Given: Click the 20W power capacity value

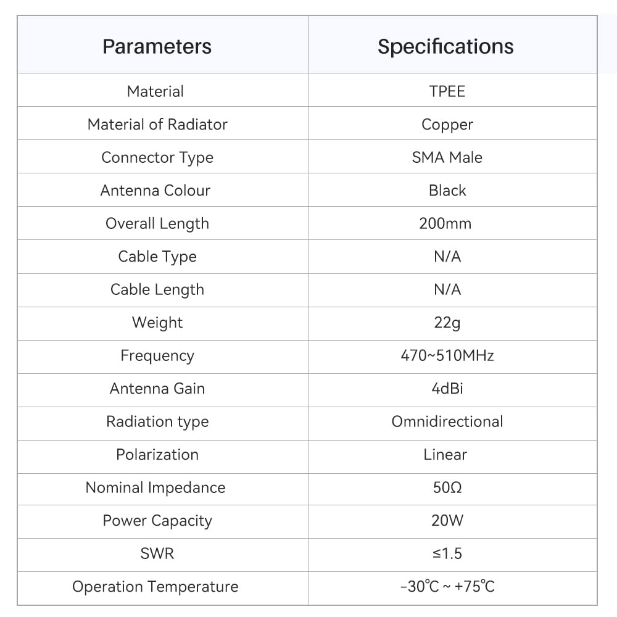Looking at the screenshot, I should coord(447,521).
